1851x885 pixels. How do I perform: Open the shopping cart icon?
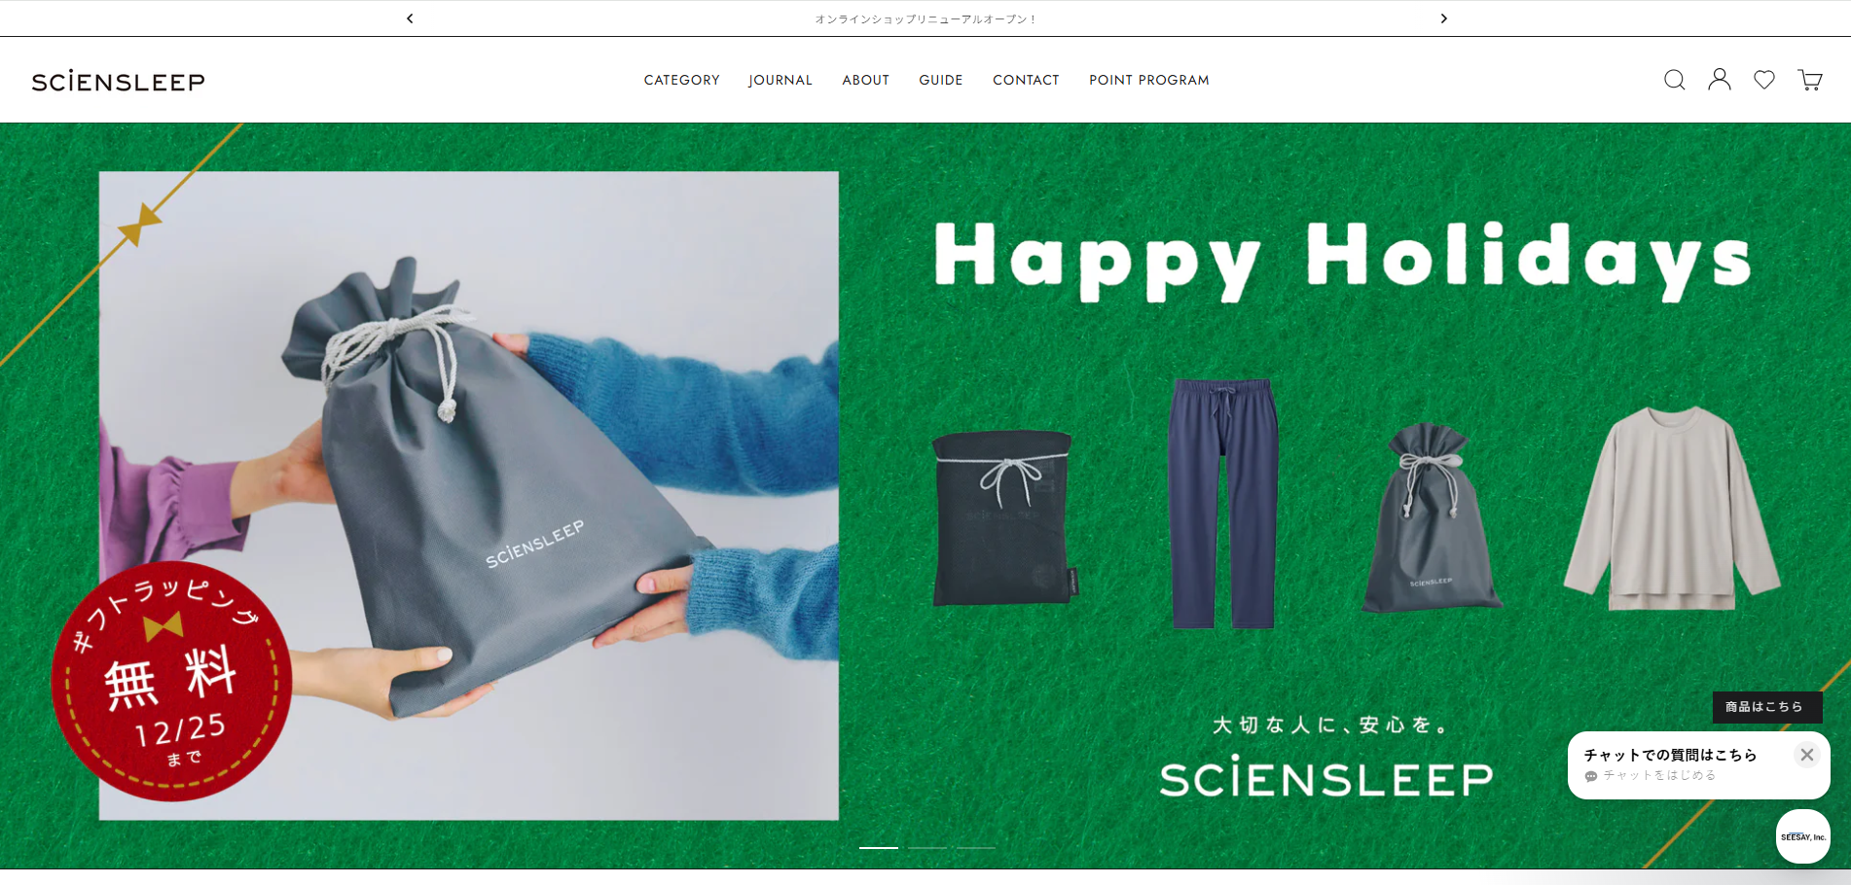[1810, 80]
